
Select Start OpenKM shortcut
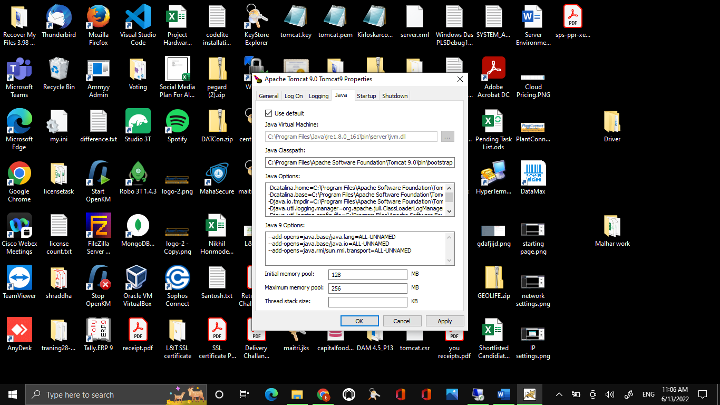tap(98, 181)
